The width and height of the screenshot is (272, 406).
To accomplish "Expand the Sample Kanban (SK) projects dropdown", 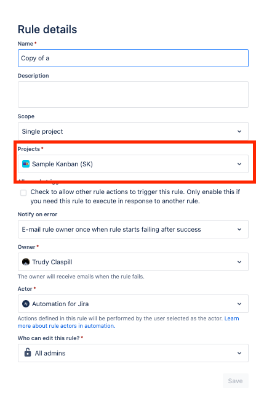I will tap(133, 164).
